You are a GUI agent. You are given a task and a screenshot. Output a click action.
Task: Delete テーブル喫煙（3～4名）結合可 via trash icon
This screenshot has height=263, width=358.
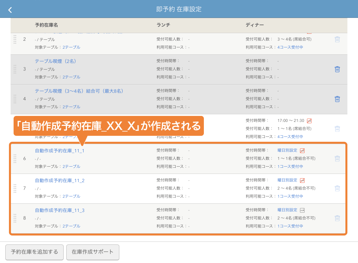[x=337, y=99]
